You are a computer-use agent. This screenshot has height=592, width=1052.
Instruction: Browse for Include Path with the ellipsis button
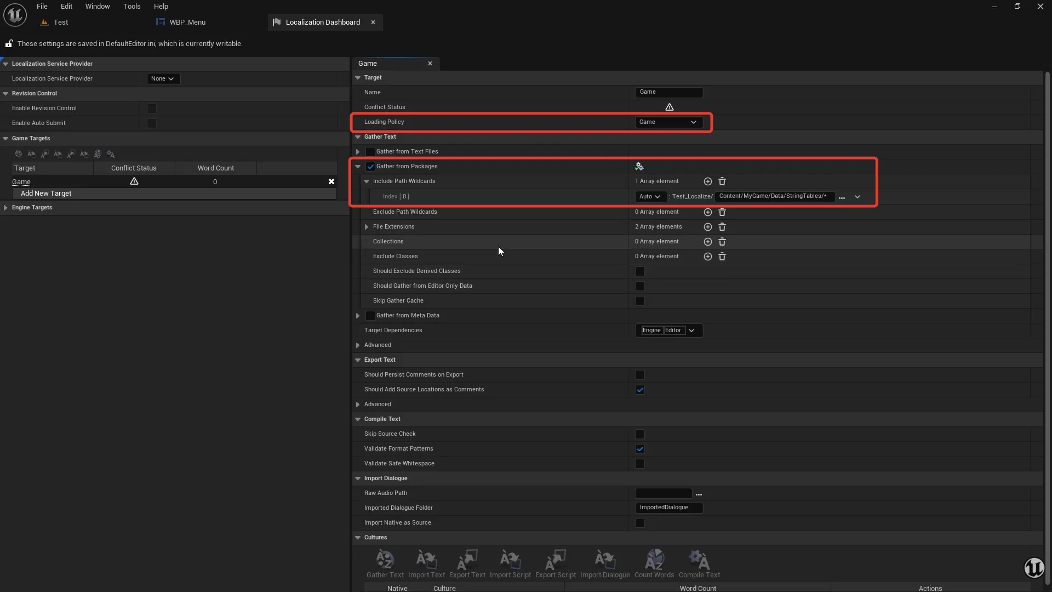842,197
